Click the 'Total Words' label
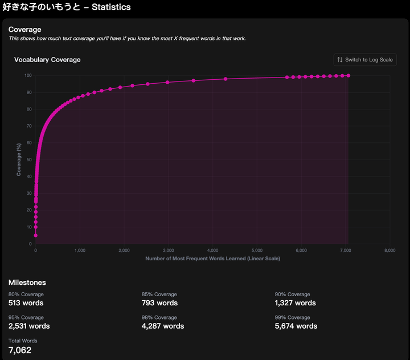This screenshot has width=410, height=360. click(23, 341)
